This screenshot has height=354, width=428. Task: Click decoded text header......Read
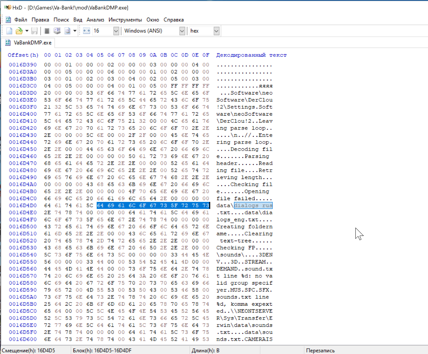coord(245,163)
